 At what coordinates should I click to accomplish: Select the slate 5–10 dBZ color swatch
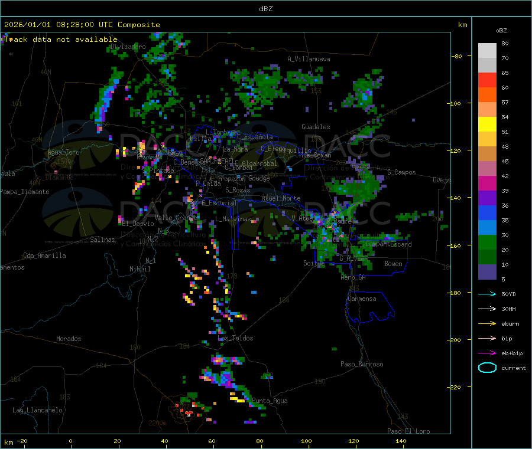pos(487,272)
